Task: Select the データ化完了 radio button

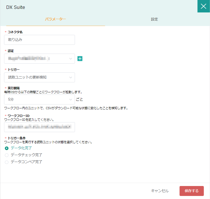Action: click(x=7, y=148)
